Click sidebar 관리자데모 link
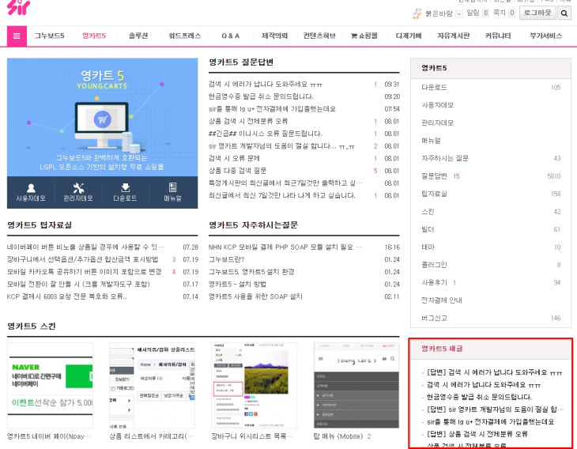Screen dimensions: 577x449 [438, 123]
